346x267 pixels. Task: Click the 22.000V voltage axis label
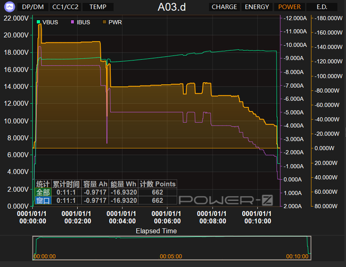(17, 18)
